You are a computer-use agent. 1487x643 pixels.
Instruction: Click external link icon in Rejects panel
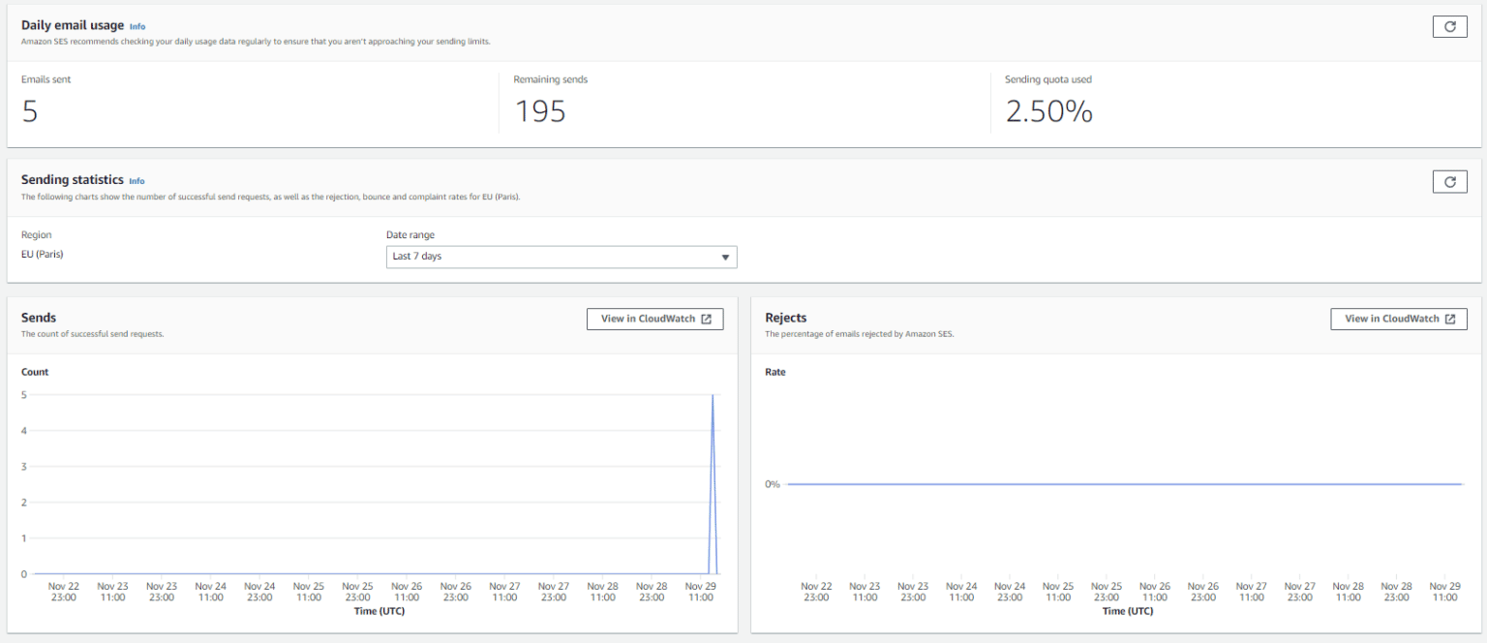point(1450,319)
